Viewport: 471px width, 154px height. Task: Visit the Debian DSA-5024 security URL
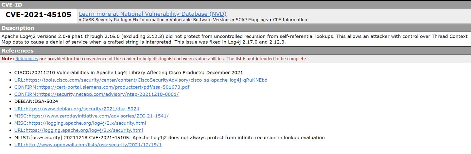[x=77, y=109]
